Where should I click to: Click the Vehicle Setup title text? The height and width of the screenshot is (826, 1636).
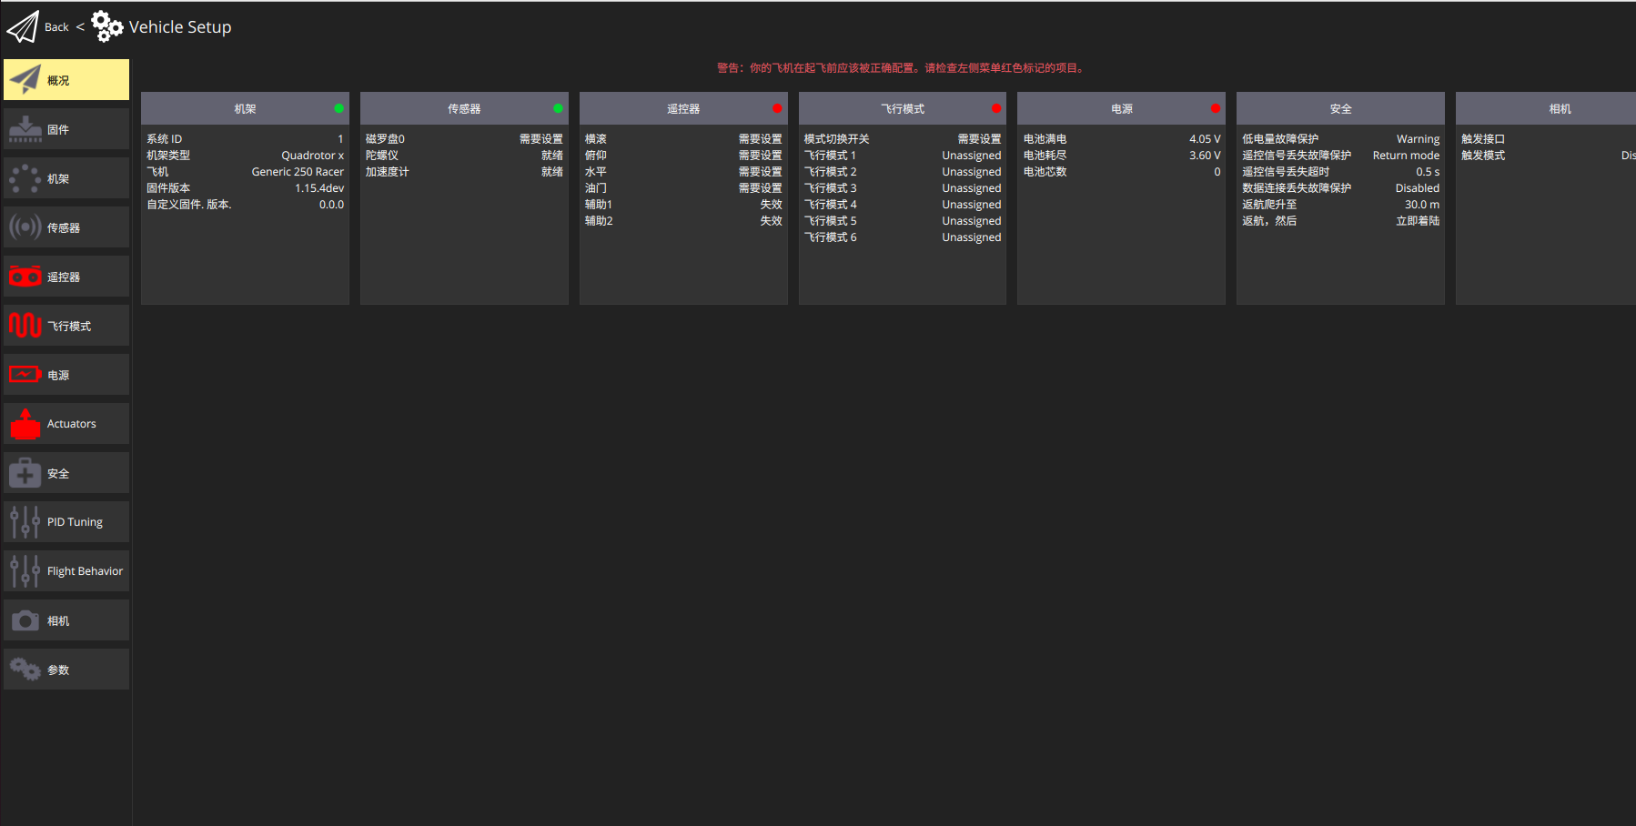point(180,27)
